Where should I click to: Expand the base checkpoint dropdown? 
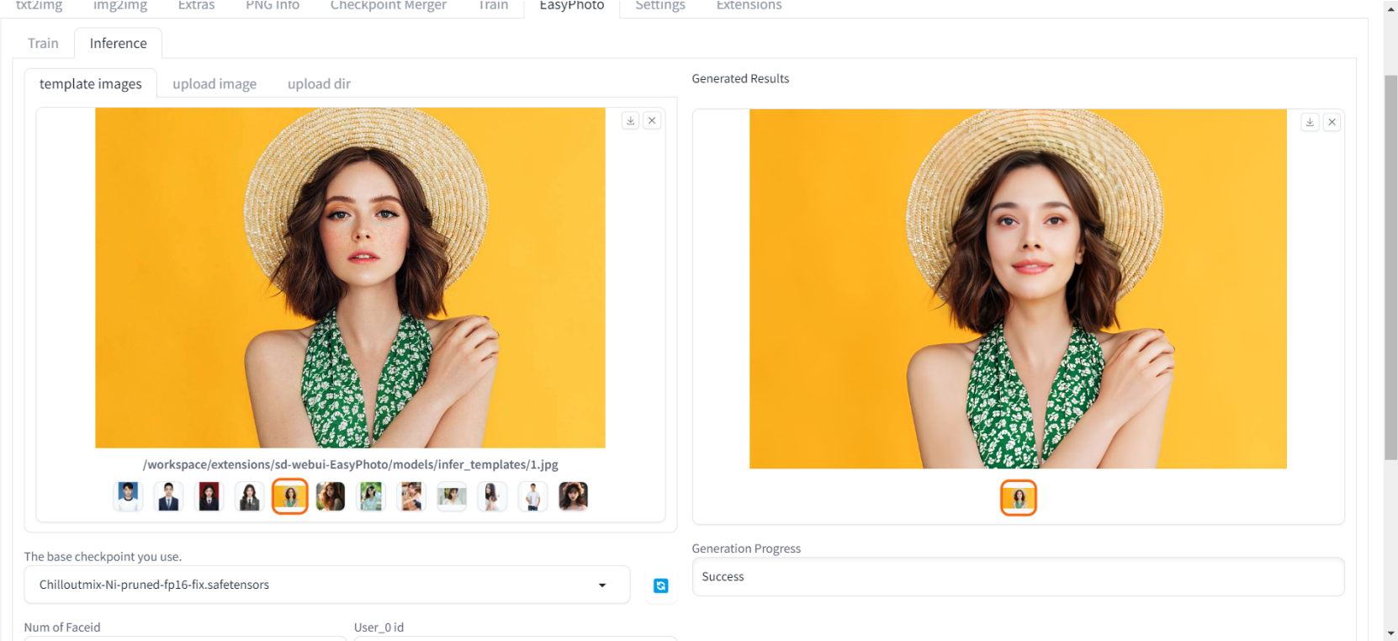tap(602, 585)
